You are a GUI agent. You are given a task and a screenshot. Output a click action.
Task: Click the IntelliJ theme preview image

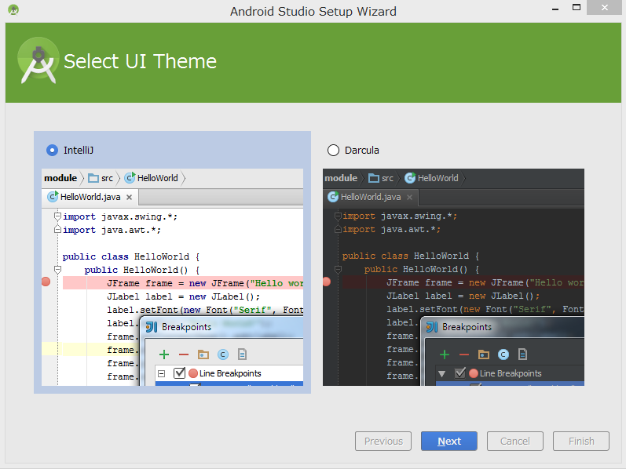pos(173,277)
